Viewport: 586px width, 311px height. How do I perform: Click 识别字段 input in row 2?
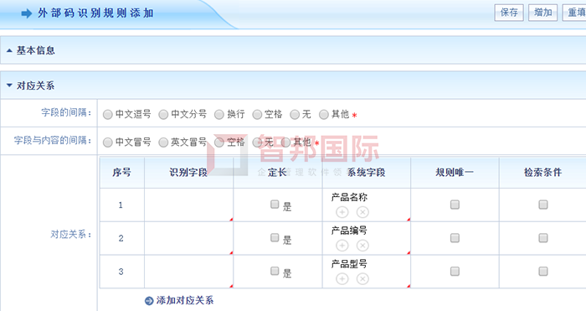point(188,238)
